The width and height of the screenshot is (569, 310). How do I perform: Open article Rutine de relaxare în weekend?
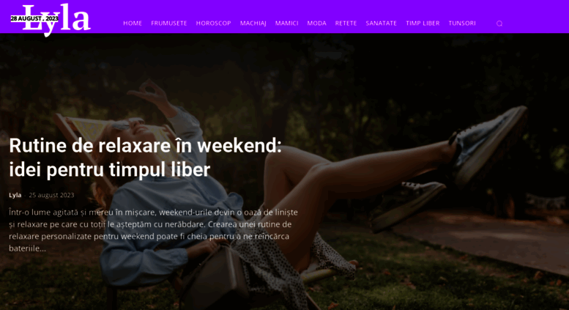(145, 158)
